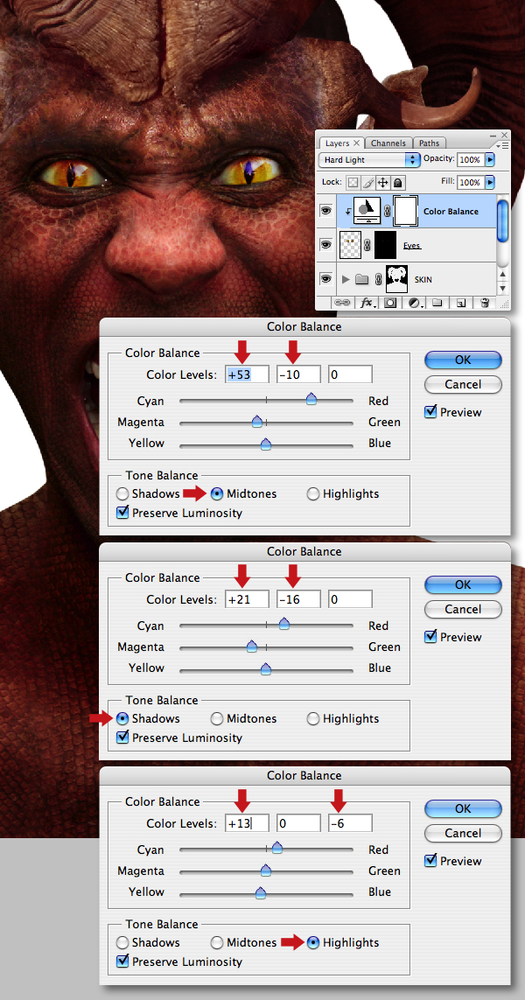The image size is (525, 1000).
Task: Select the Shadows radio in top dialog
Action: click(122, 493)
